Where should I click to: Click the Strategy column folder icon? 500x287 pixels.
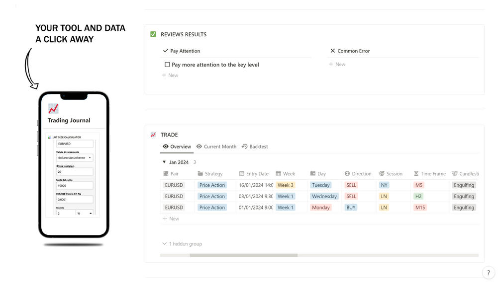[x=200, y=174]
